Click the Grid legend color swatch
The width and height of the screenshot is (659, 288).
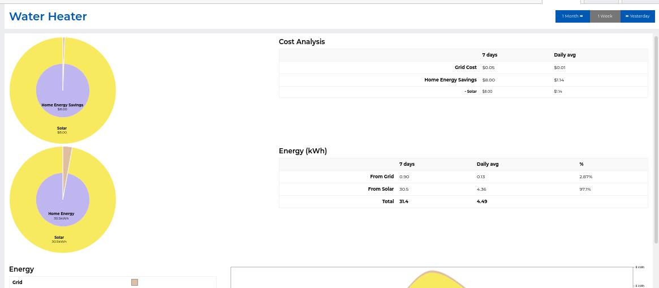click(x=135, y=282)
